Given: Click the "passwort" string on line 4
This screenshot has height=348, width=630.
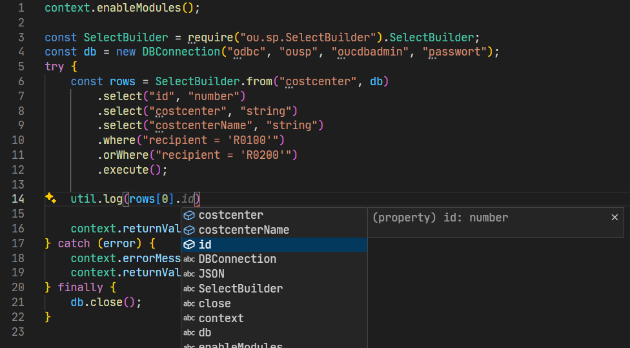Looking at the screenshot, I should 455,52.
